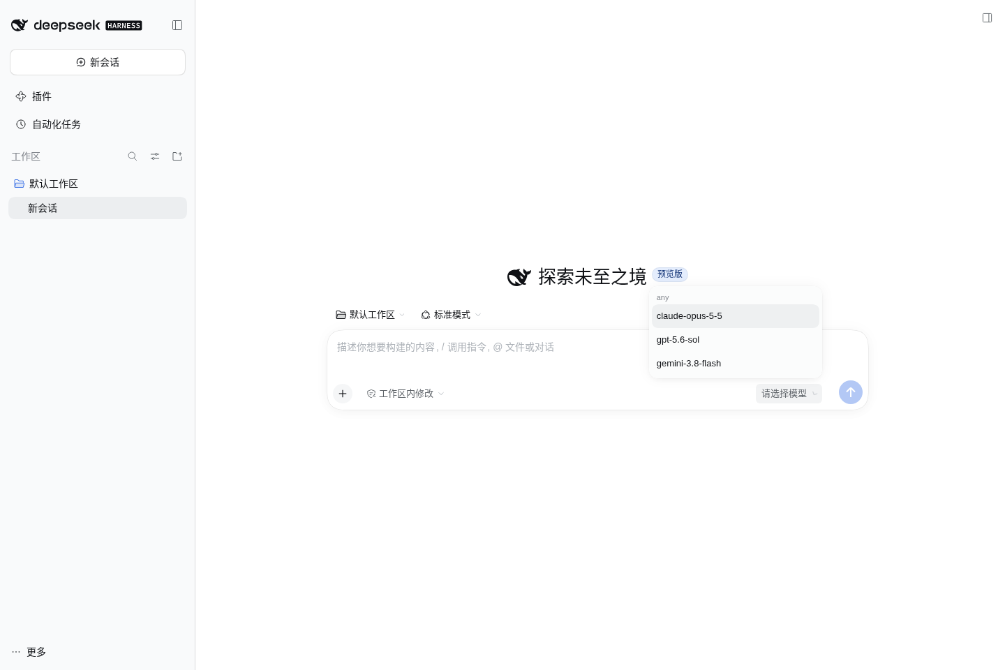The height and width of the screenshot is (670, 1005).
Task: Choose gpt-5.6-sol model option
Action: tap(736, 340)
